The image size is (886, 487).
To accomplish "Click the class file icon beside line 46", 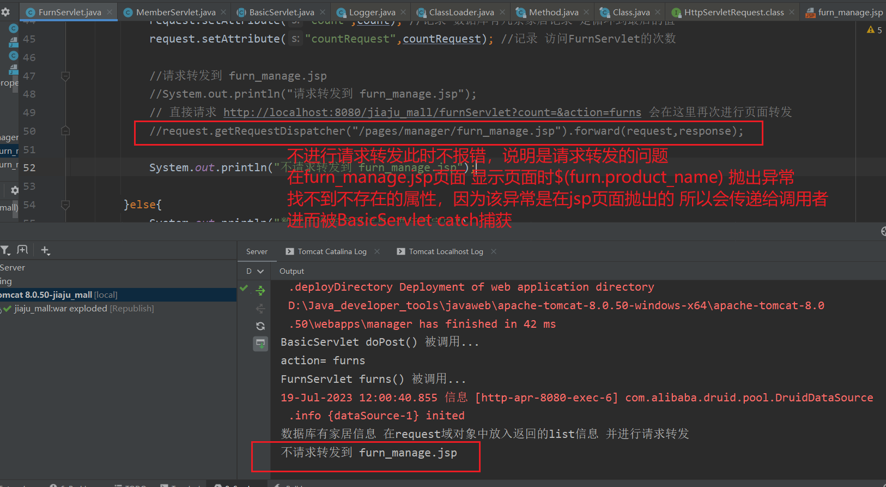I will (14, 56).
